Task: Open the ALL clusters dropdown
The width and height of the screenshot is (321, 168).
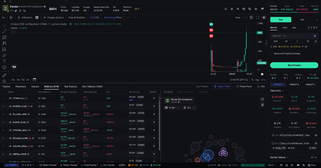Action: point(189,108)
